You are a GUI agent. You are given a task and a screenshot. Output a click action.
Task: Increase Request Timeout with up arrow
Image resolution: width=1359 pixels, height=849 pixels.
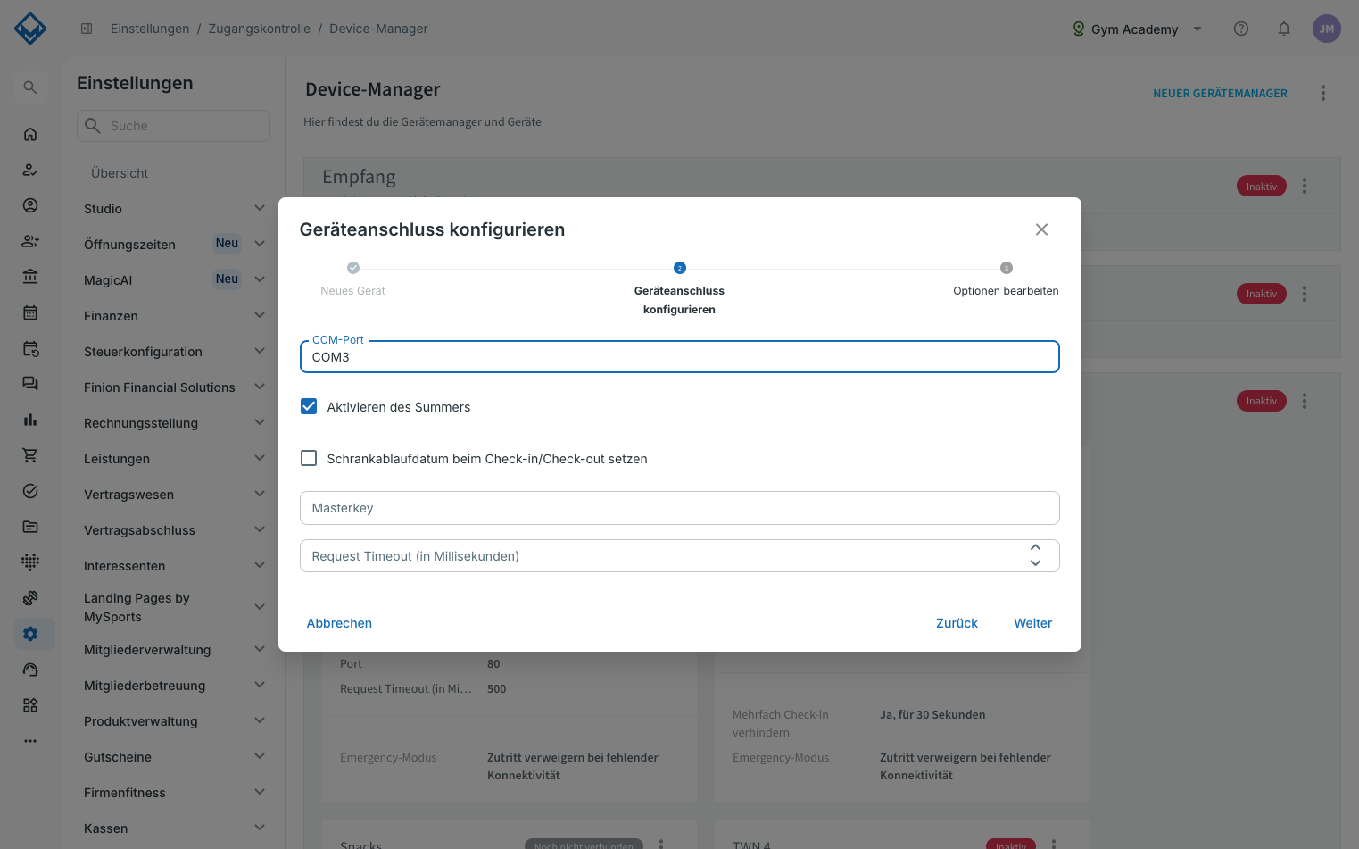point(1035,547)
